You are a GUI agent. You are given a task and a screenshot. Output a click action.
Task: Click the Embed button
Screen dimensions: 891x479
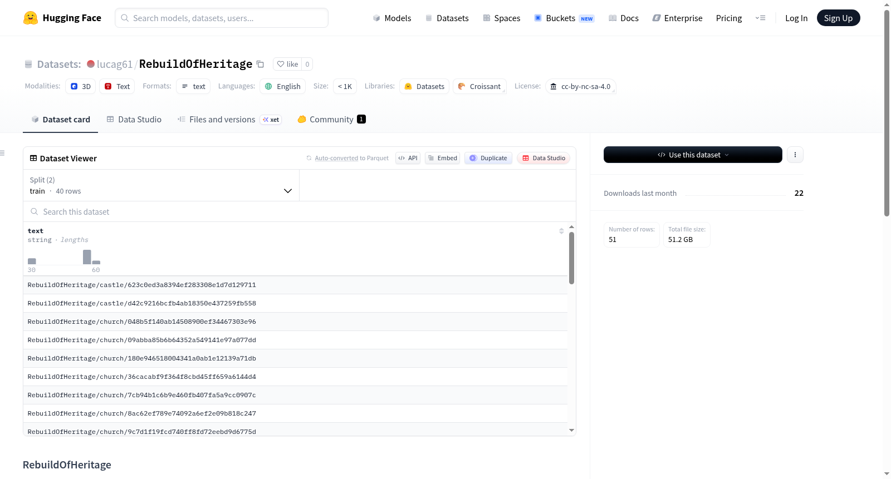pos(443,158)
